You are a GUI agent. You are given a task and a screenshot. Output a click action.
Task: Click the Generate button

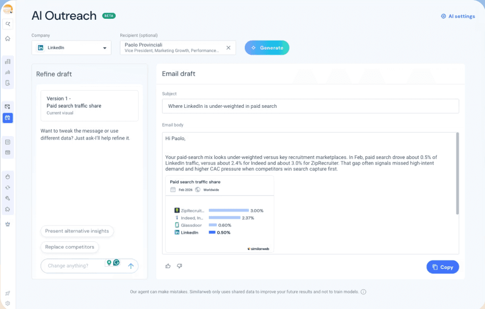click(x=267, y=47)
